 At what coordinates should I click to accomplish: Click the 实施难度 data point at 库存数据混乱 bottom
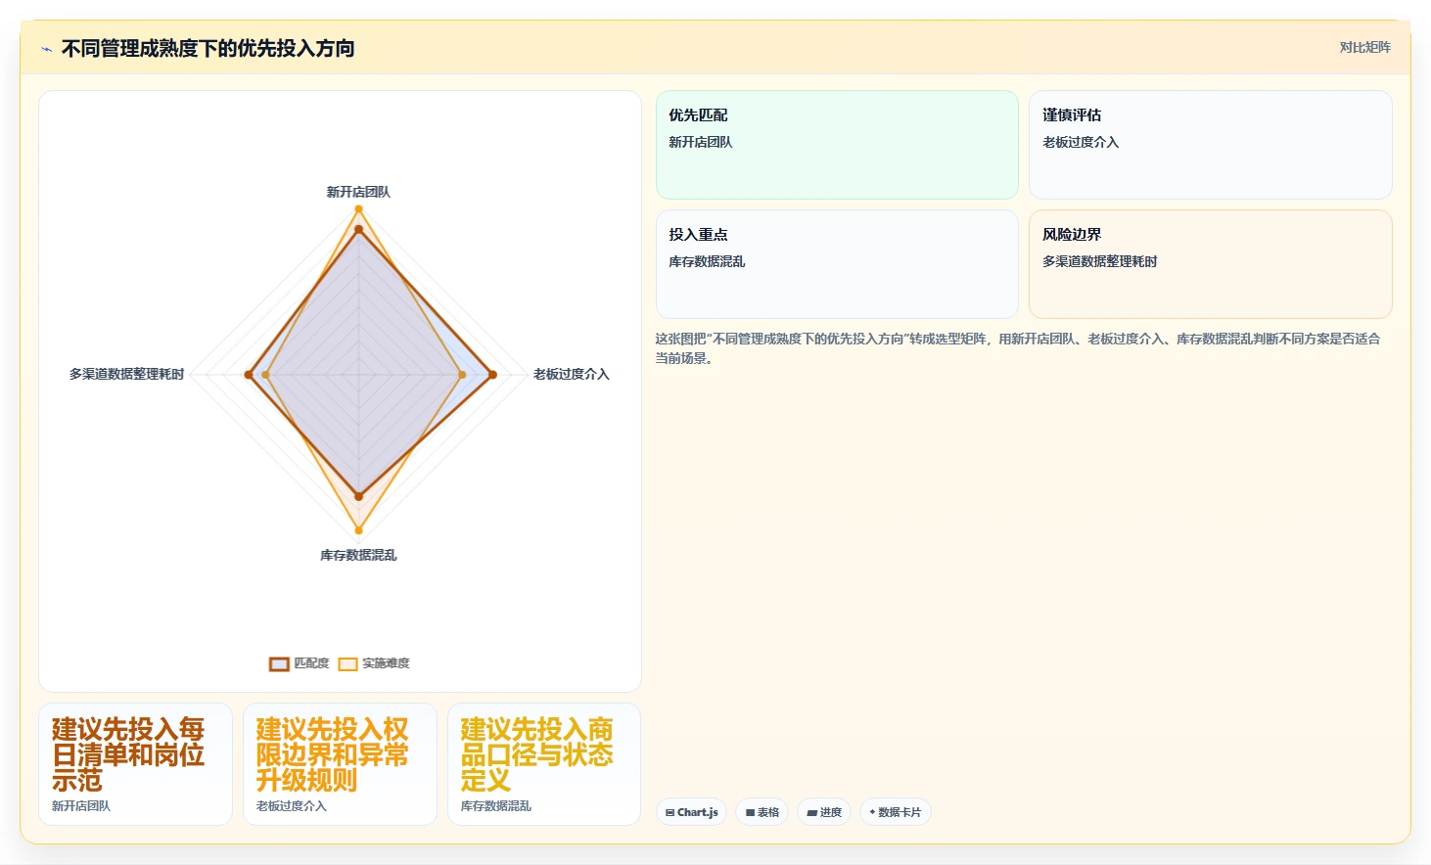(x=358, y=531)
